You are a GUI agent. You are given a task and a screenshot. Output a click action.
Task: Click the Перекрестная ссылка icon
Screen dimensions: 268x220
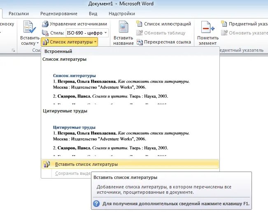[x=140, y=42]
